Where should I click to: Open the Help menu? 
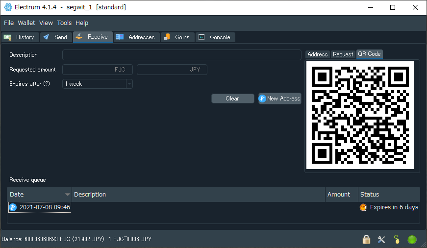(82, 23)
